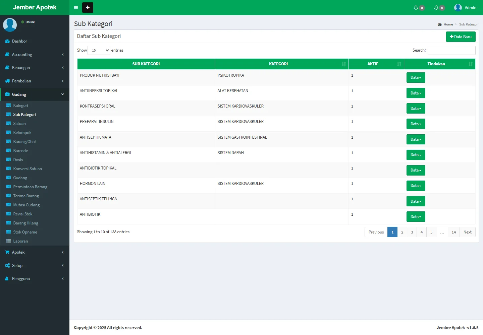Jump to pagination page 14

pos(453,232)
